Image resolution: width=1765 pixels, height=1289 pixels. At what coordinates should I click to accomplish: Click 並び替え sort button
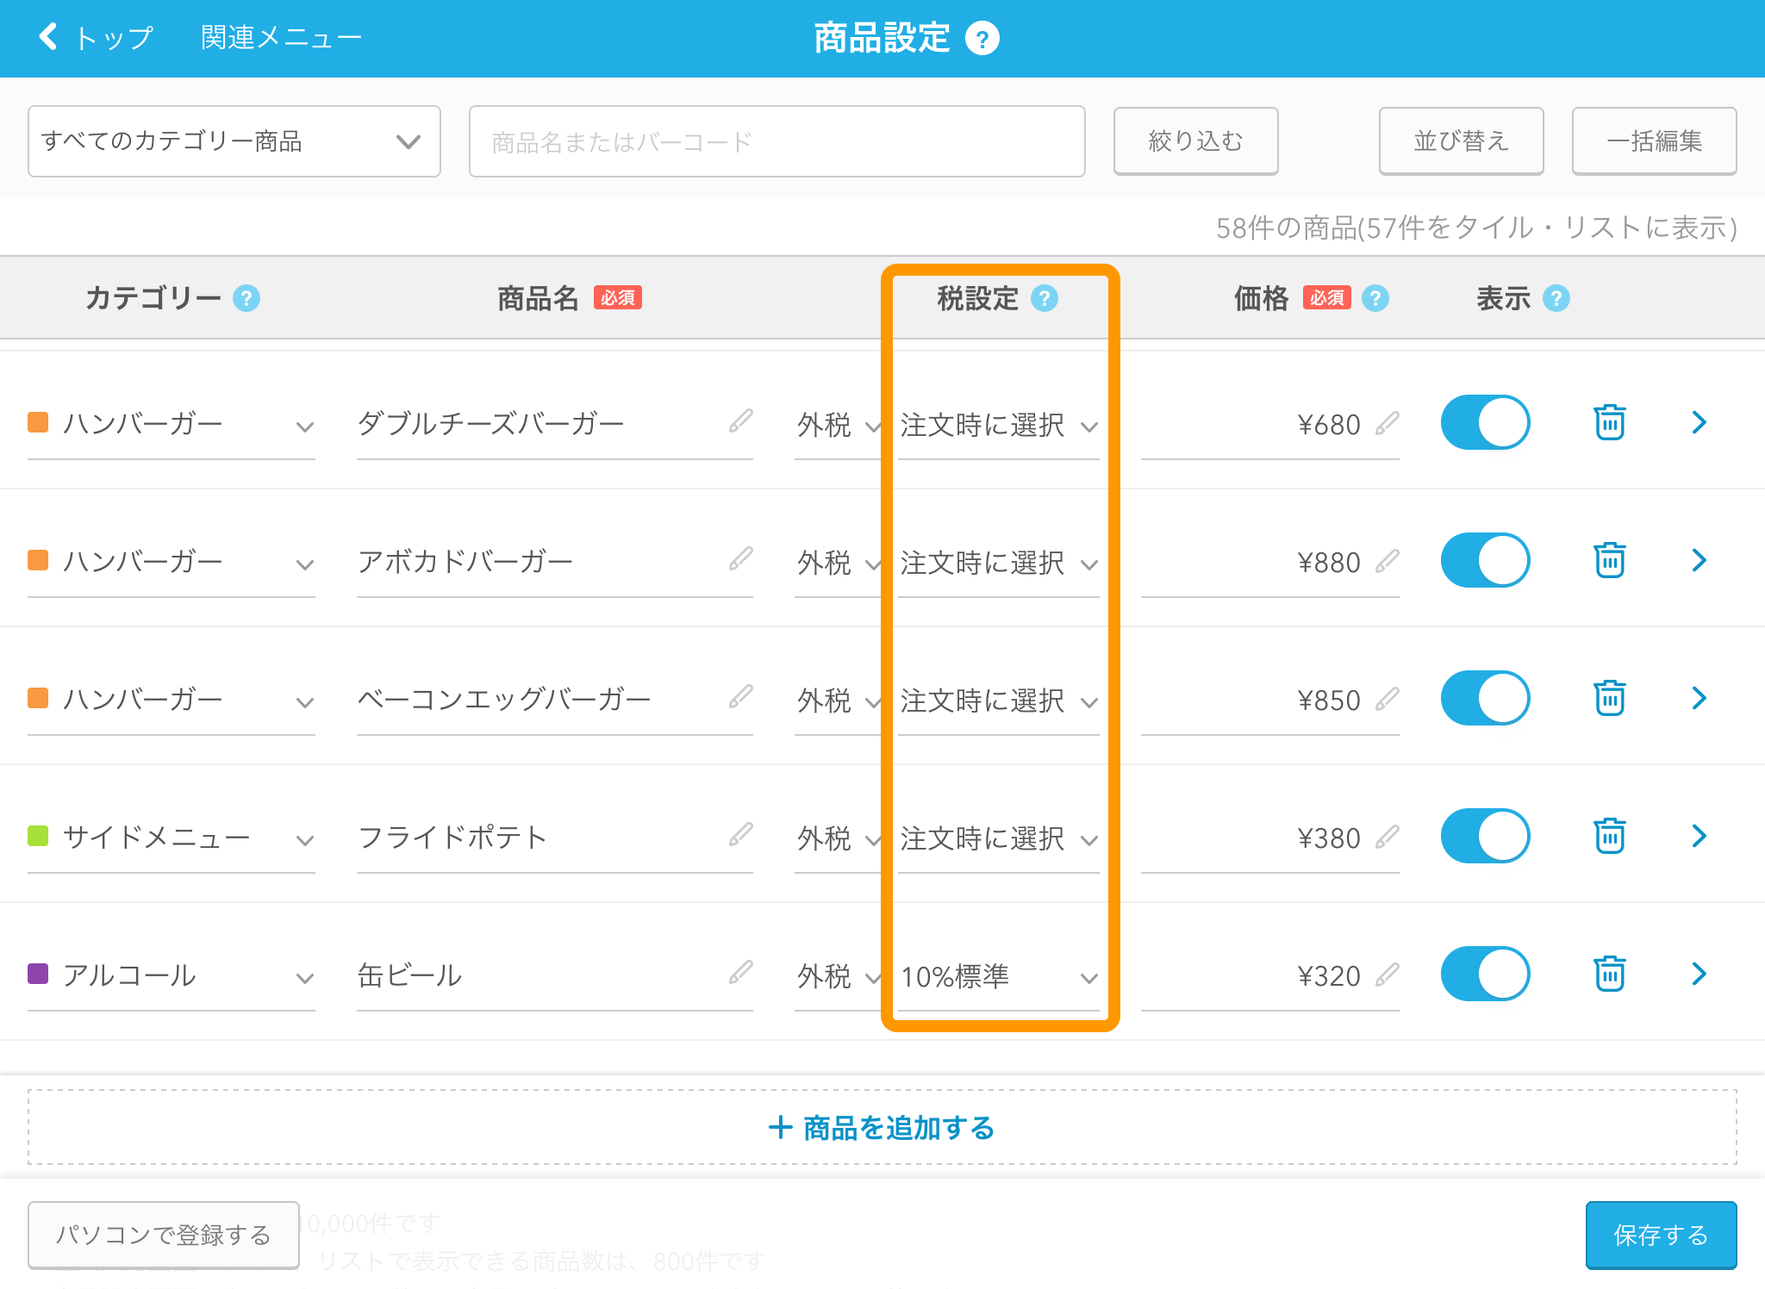pyautogui.click(x=1461, y=141)
